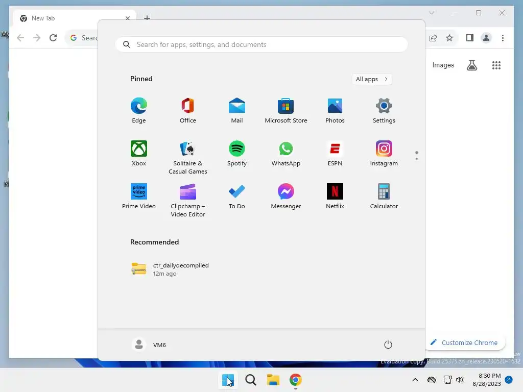
Task: Open Search Labs flask icon
Action: pos(472,65)
